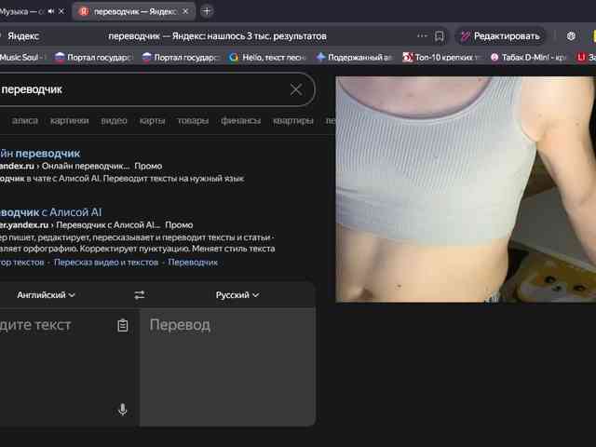Click the Редактировать button

pos(499,36)
